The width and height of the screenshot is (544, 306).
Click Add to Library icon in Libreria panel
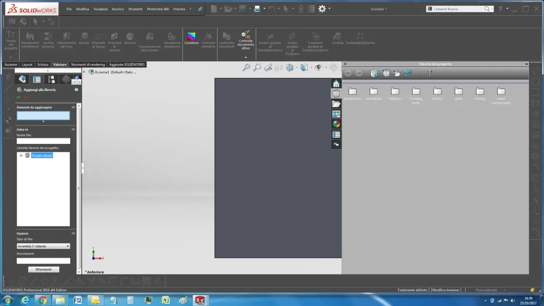point(374,73)
